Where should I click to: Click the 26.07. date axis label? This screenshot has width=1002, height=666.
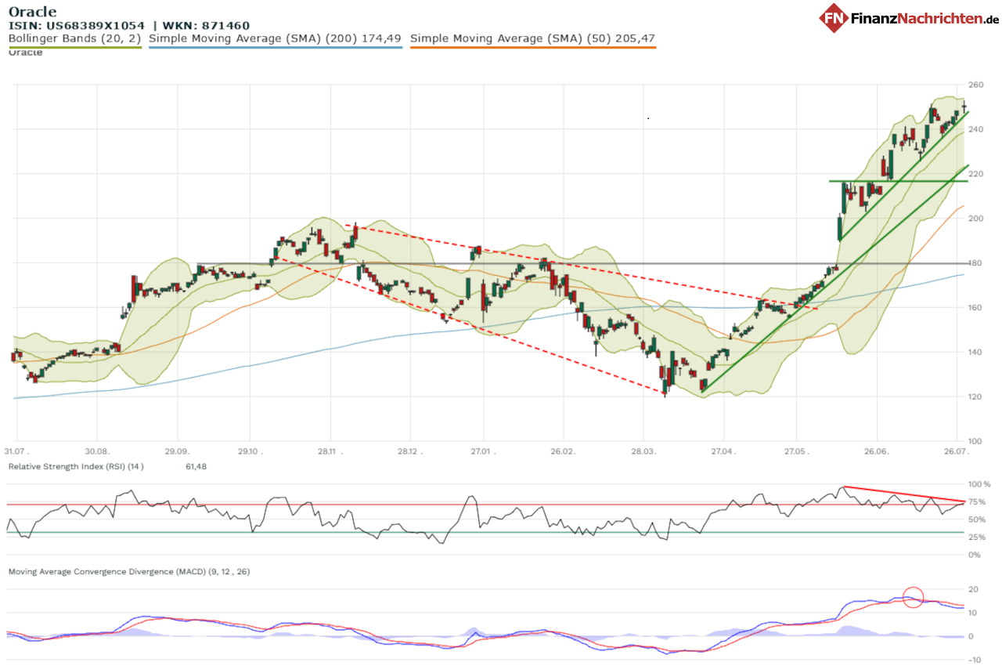pos(957,453)
